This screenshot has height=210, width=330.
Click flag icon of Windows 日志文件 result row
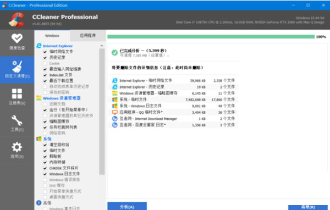coord(115,106)
